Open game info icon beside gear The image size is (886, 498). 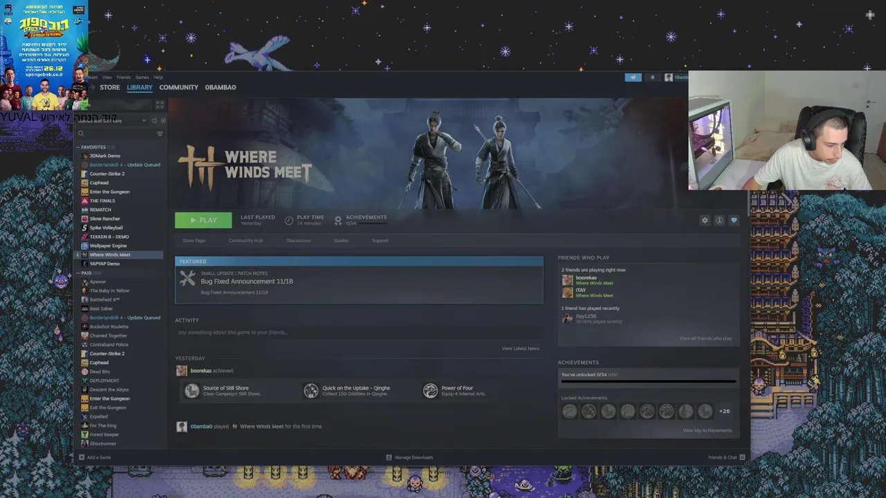pyautogui.click(x=719, y=221)
